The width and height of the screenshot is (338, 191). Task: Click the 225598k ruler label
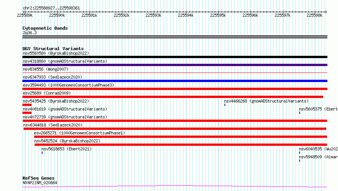314,15
